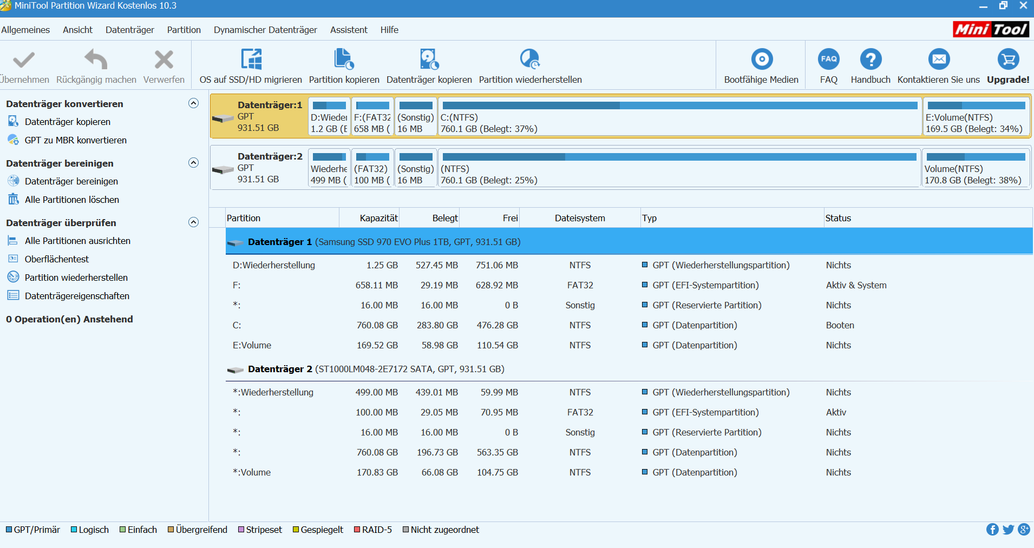Run the Oberflächentest from sidebar
1034x548 pixels.
[x=57, y=259]
